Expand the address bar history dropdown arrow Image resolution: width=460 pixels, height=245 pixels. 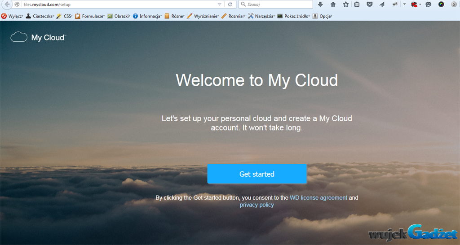pyautogui.click(x=219, y=4)
